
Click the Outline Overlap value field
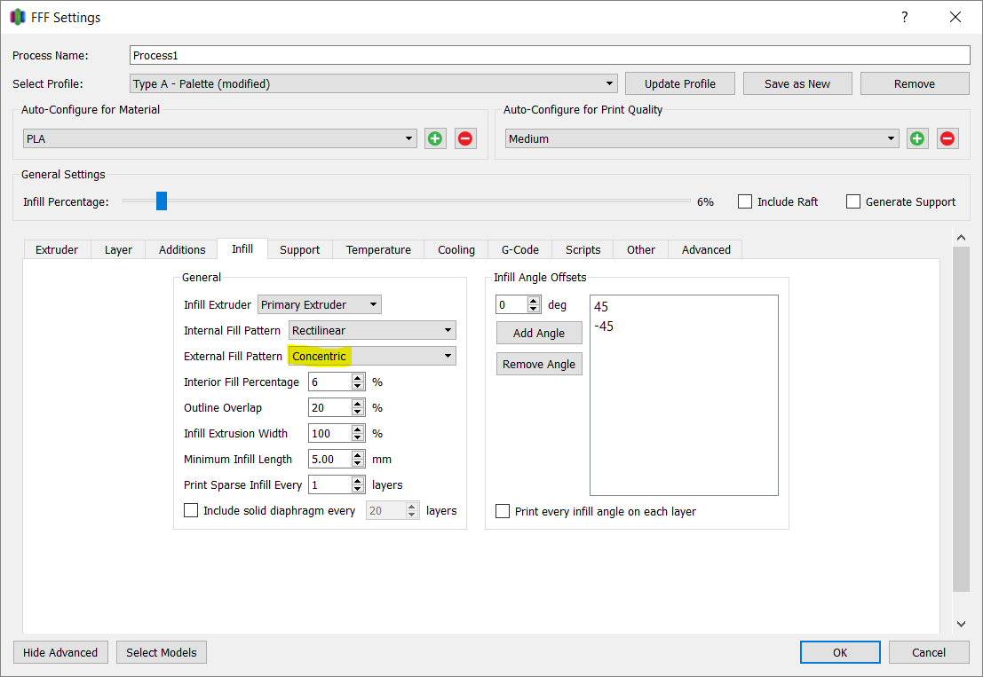point(329,407)
